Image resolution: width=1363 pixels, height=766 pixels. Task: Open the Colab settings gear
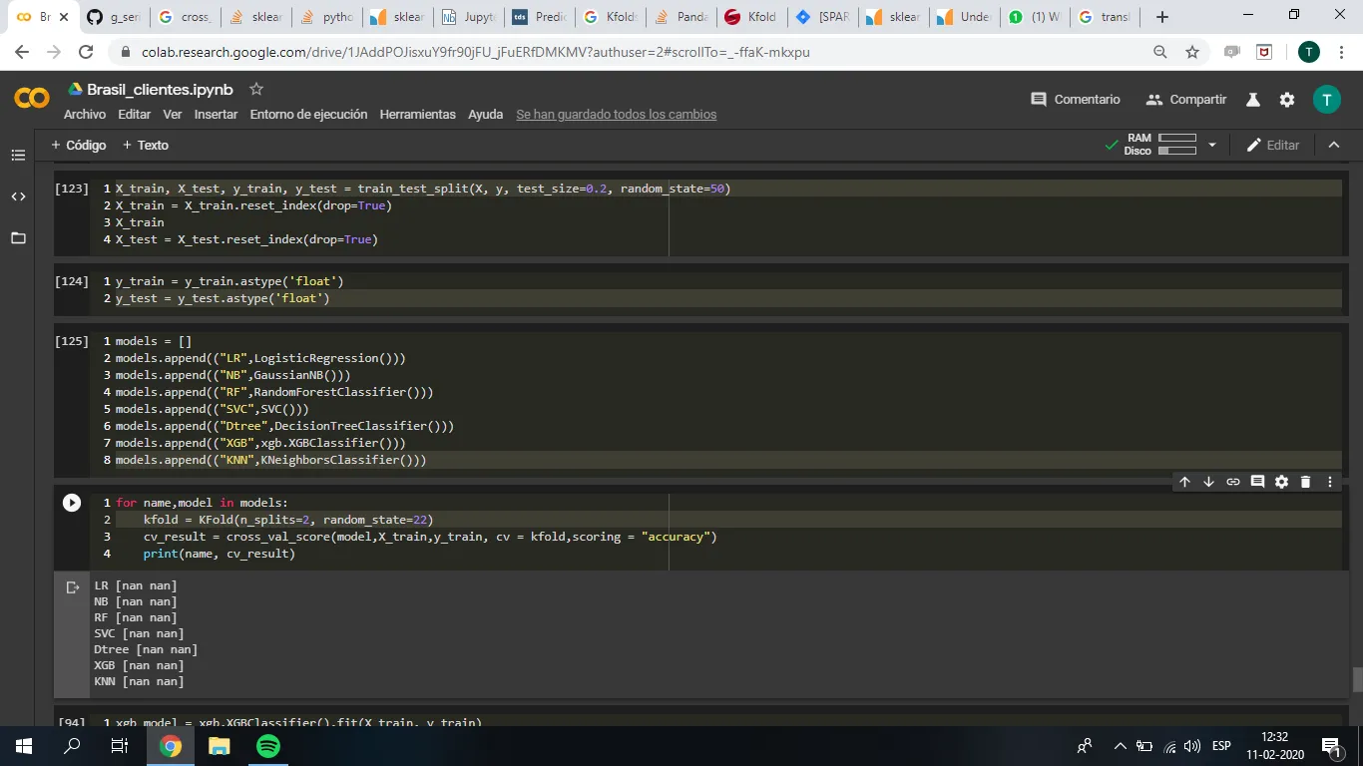(x=1287, y=100)
